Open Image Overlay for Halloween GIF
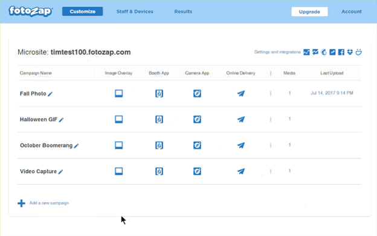The image size is (377, 236). click(119, 119)
